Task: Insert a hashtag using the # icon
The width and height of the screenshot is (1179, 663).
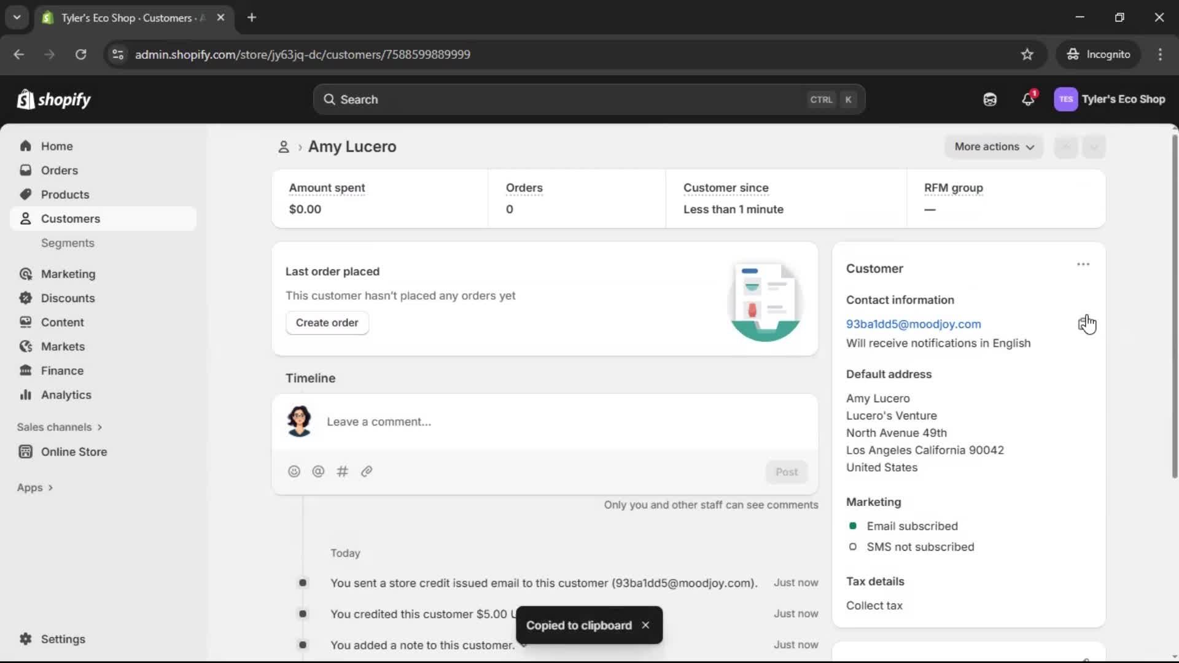Action: [x=342, y=471]
